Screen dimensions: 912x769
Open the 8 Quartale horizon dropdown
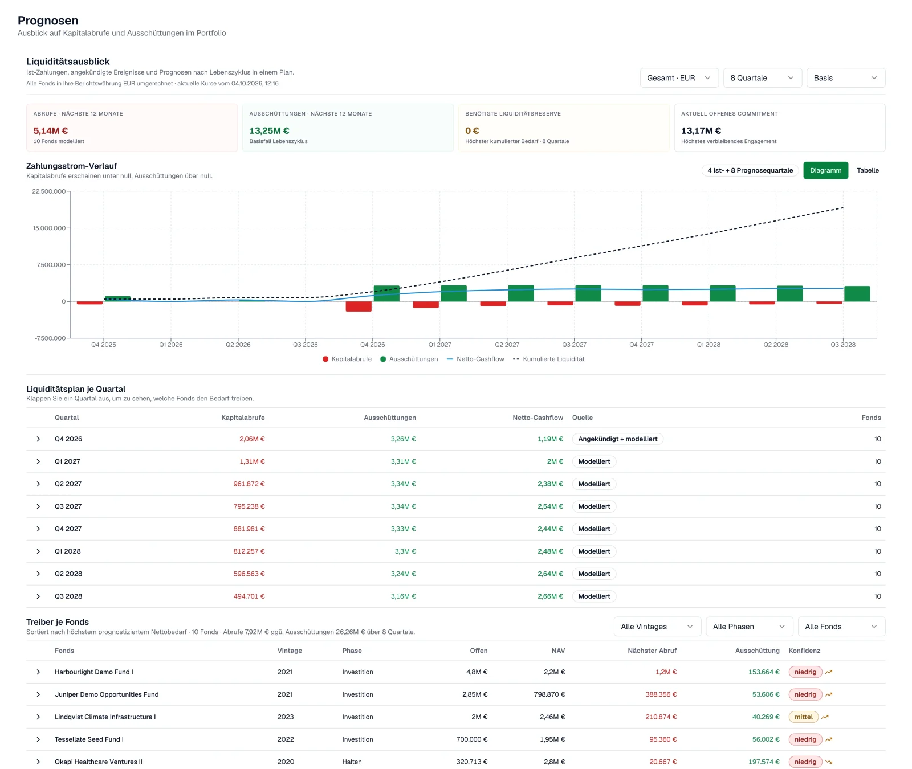[763, 78]
